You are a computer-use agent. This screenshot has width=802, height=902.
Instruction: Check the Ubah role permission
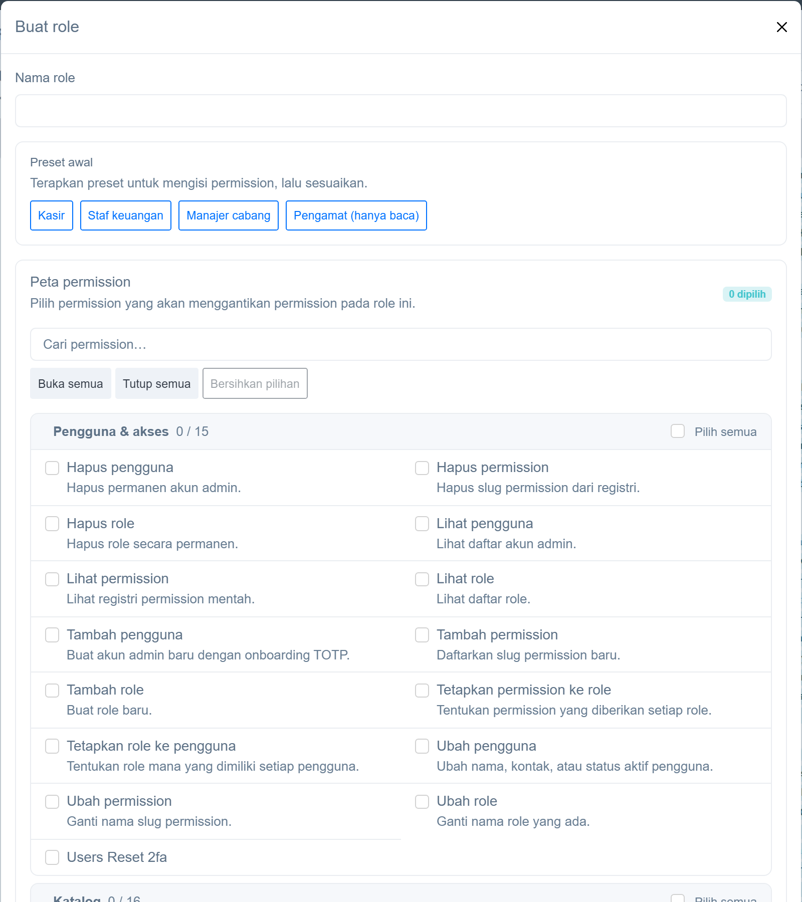[x=422, y=801]
